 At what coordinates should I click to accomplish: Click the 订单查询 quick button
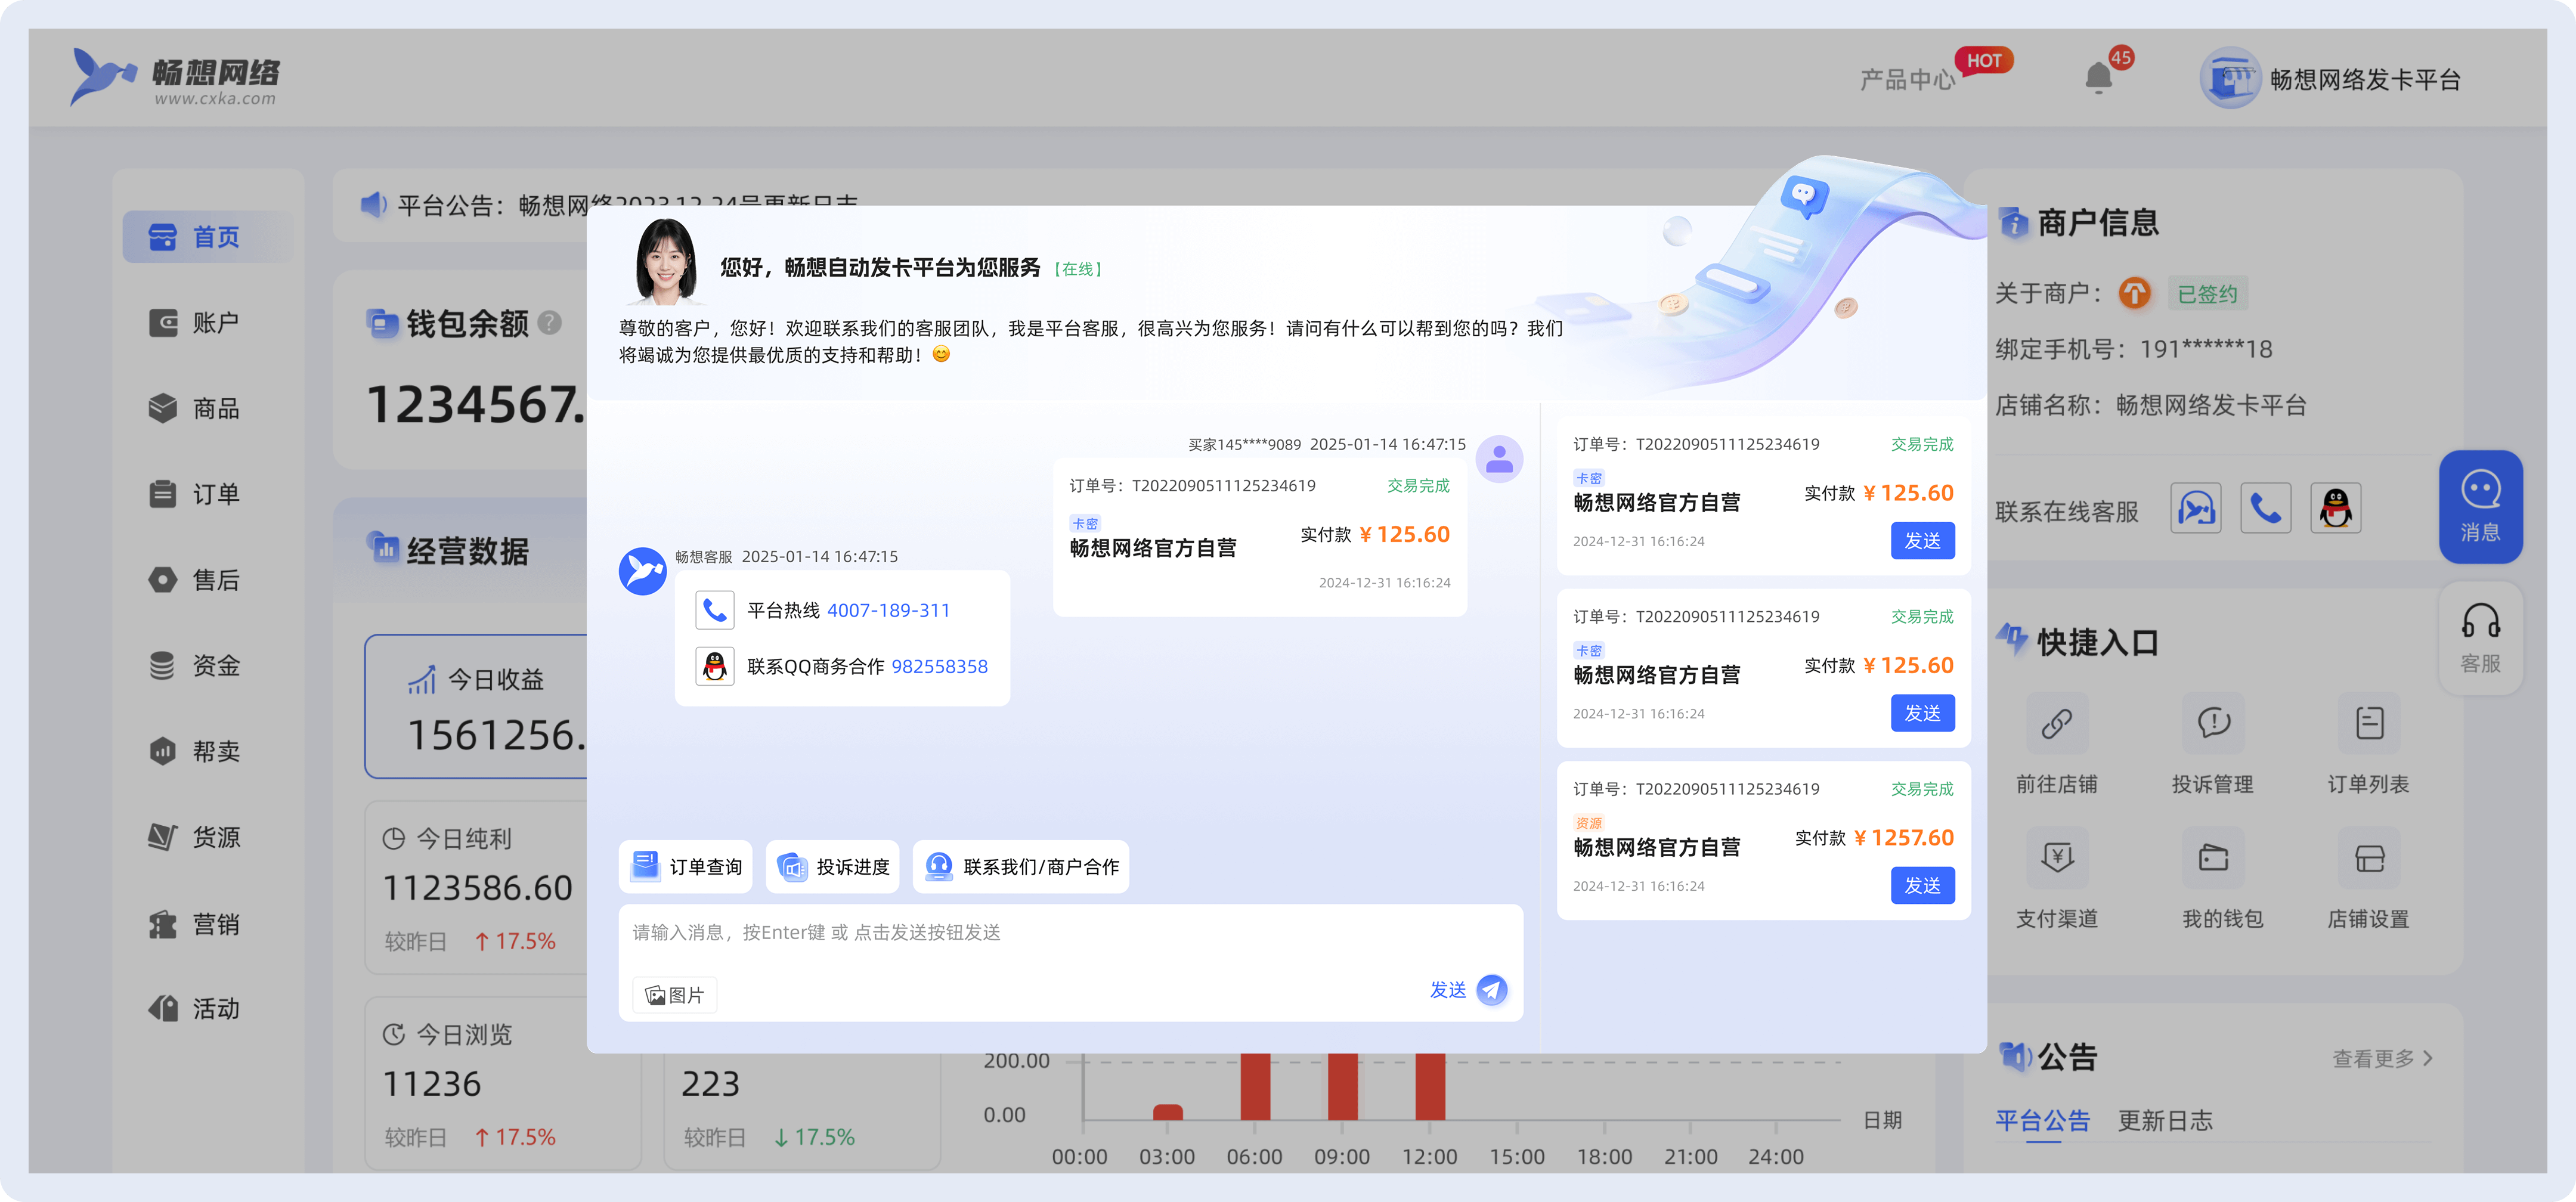686,866
